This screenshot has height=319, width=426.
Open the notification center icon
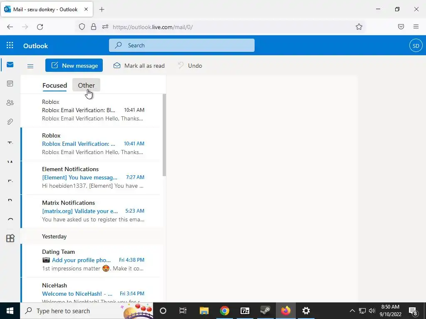point(413,311)
